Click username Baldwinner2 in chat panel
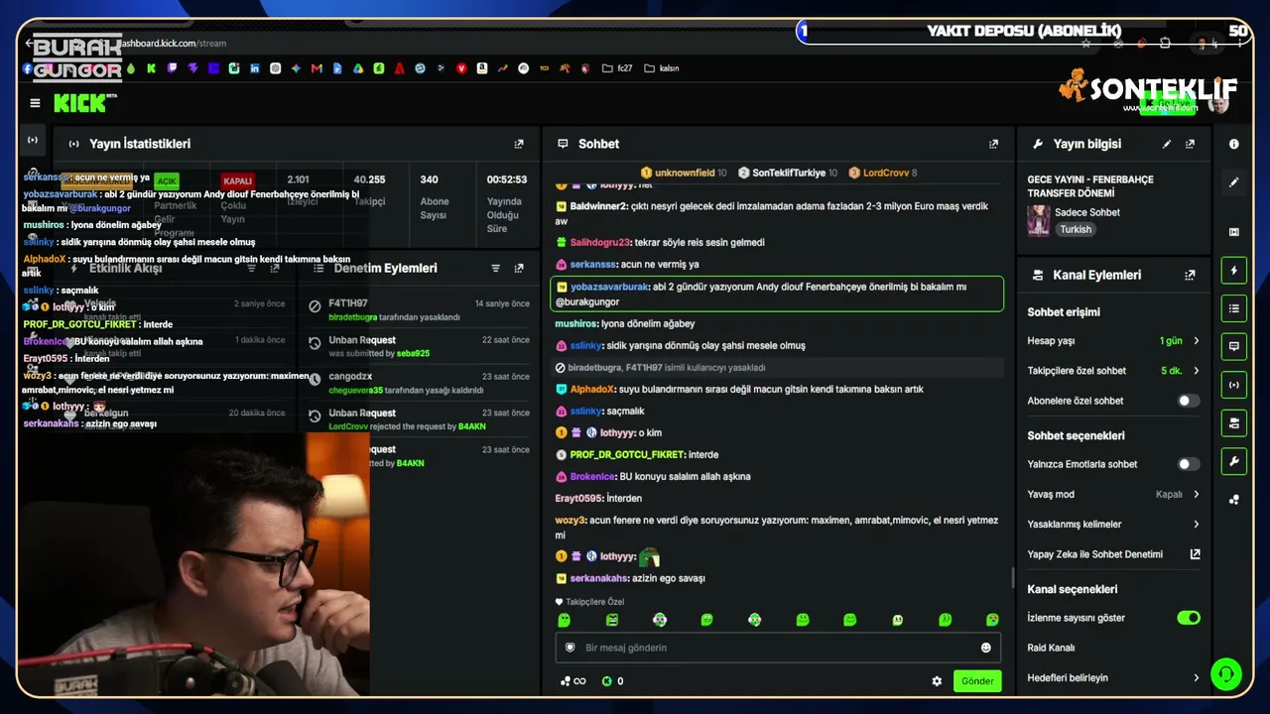 [x=599, y=206]
